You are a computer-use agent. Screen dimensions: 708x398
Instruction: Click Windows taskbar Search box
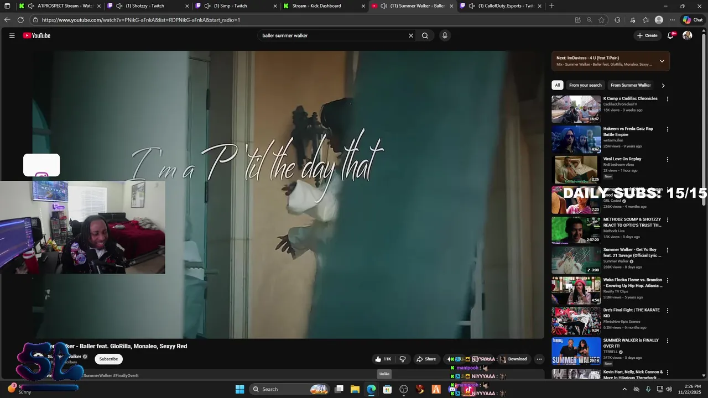coord(290,389)
